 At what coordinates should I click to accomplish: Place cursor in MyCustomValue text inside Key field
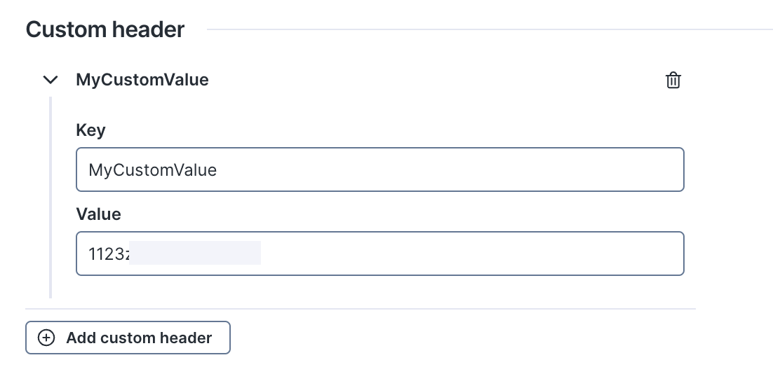pos(152,170)
